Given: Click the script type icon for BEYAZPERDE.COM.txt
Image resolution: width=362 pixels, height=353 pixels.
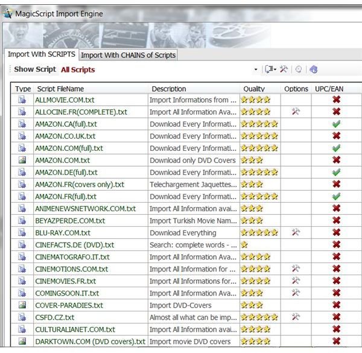Looking at the screenshot, I should [22, 220].
